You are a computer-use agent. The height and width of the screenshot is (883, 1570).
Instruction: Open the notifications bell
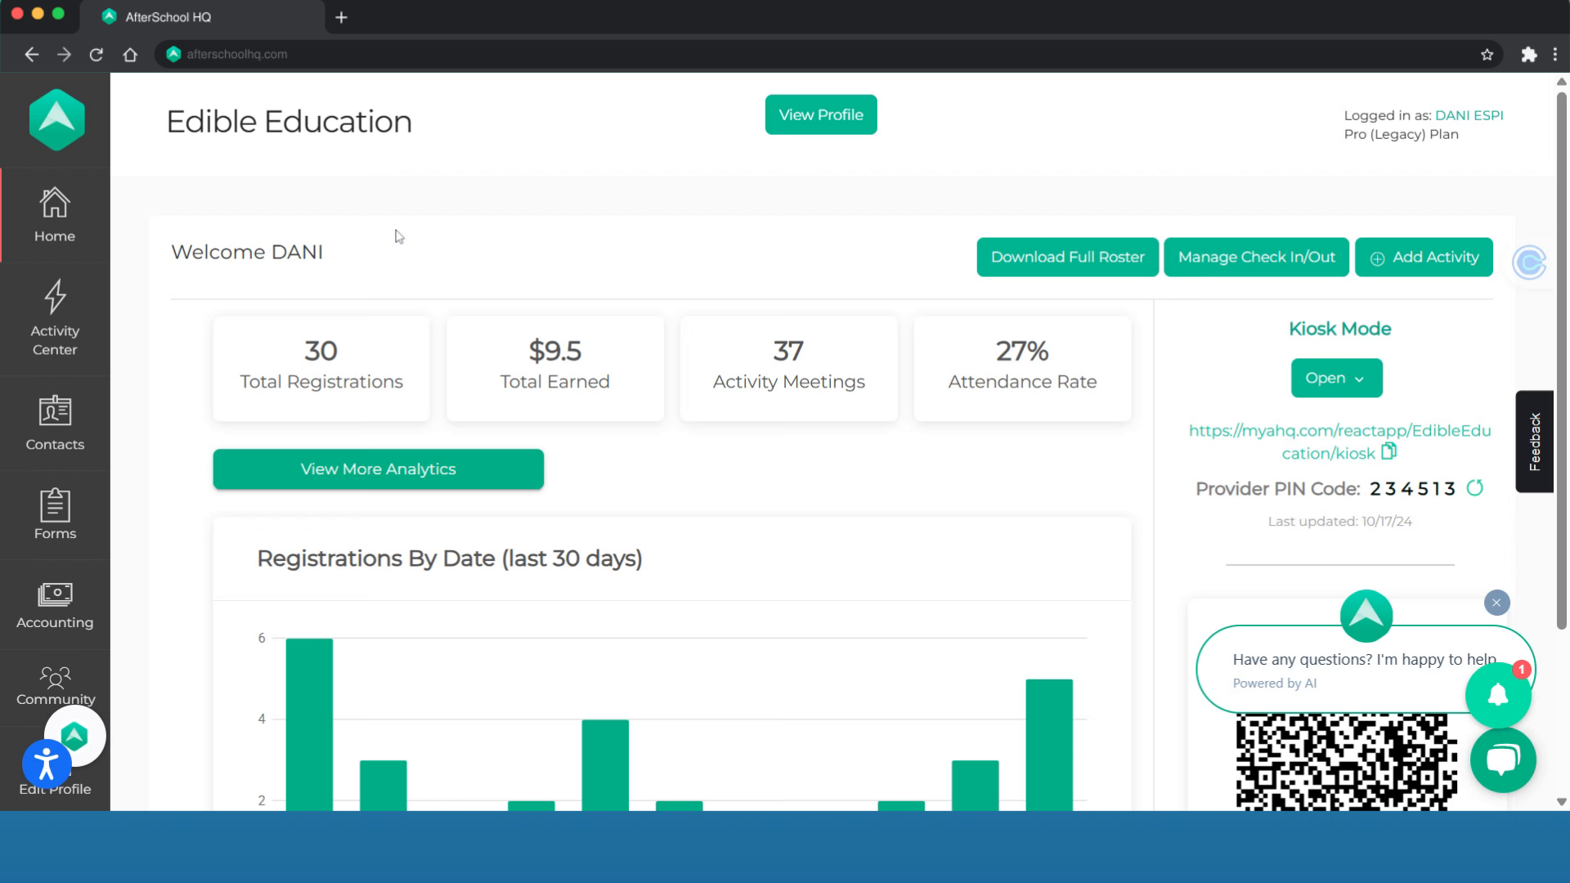pyautogui.click(x=1498, y=695)
